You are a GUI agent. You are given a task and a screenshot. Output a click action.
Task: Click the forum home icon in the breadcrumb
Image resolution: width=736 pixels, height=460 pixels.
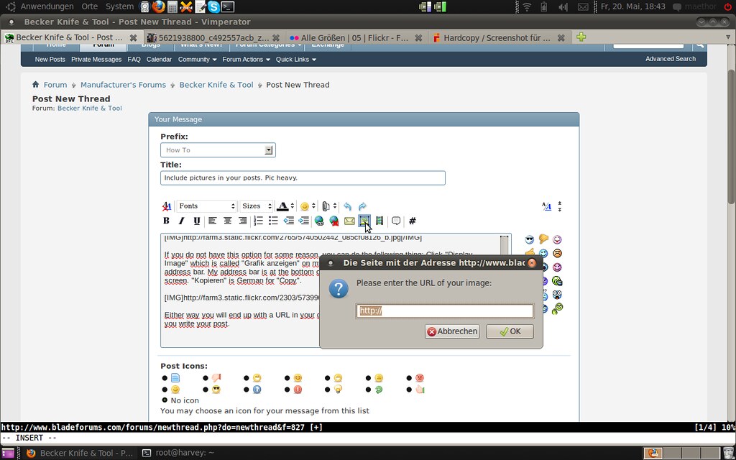36,85
